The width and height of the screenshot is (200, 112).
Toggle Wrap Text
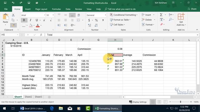click(x=79, y=15)
